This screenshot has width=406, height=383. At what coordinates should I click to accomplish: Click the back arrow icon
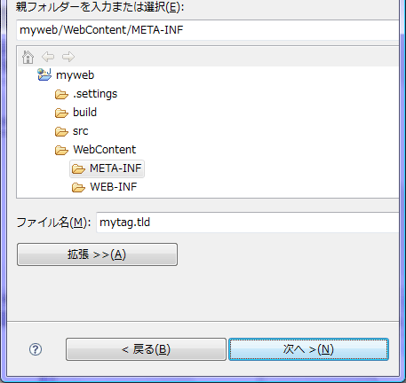[x=48, y=57]
